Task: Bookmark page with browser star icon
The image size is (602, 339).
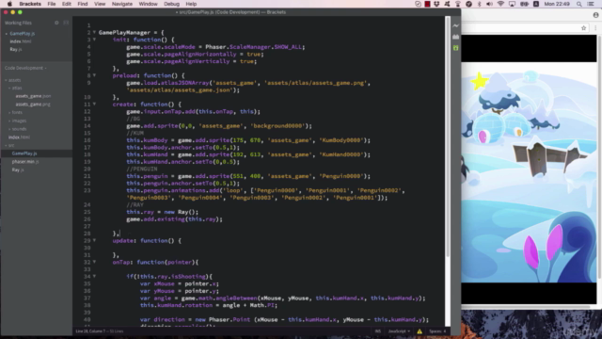Action: 583,27
